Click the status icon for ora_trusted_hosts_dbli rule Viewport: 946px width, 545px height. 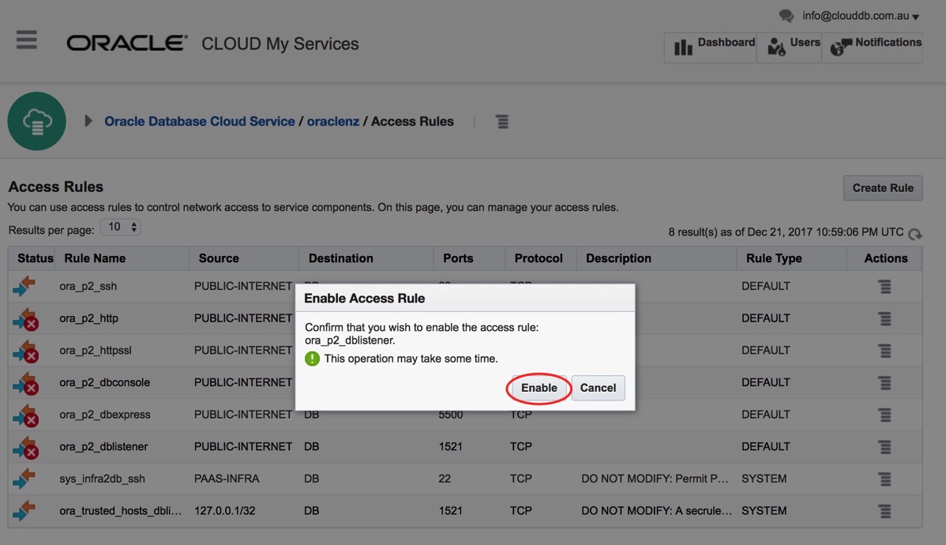click(x=24, y=511)
